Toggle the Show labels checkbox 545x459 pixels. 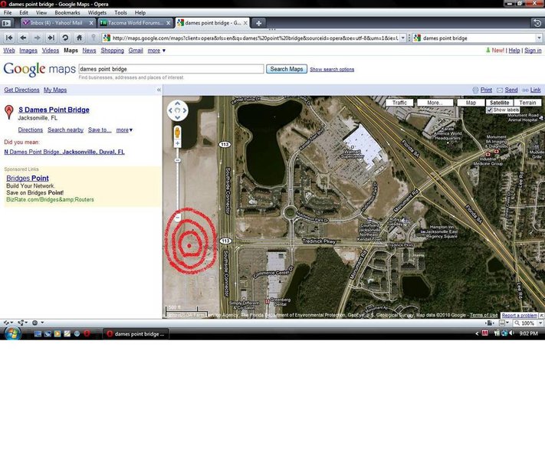[x=490, y=110]
